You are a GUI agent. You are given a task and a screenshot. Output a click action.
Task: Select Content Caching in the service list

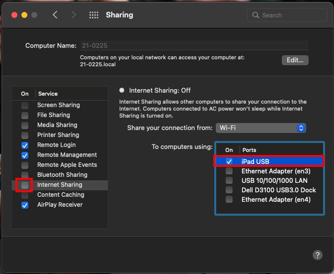tap(61, 195)
